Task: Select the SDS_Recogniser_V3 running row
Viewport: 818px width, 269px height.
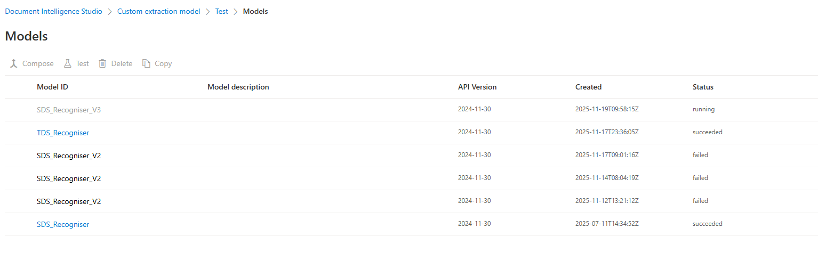Action: pyautogui.click(x=411, y=110)
